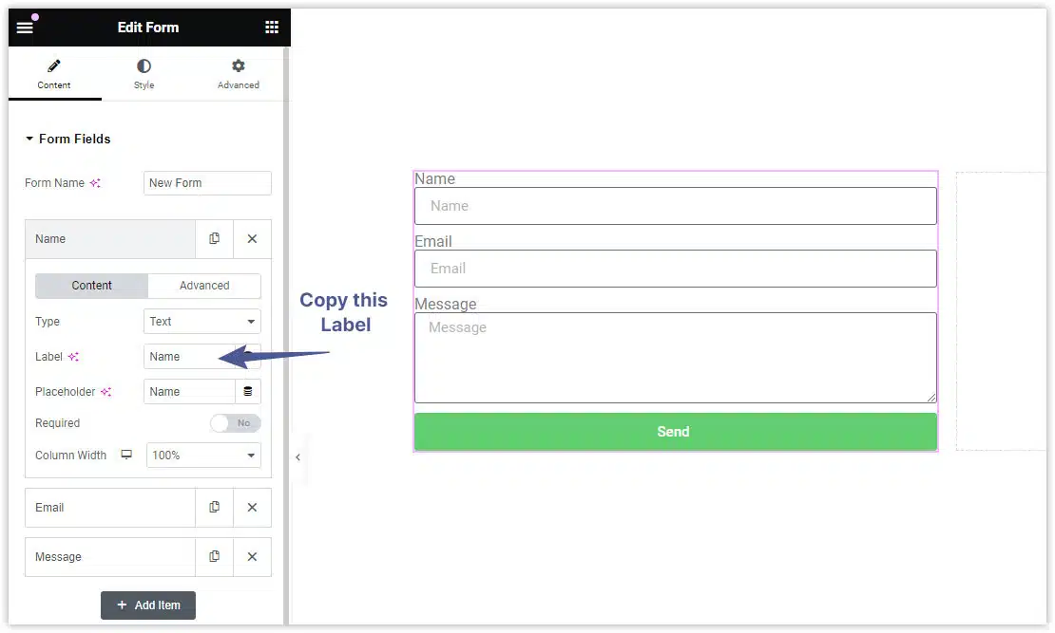Image resolution: width=1055 pixels, height=633 pixels.
Task: Switch to the Advanced panel tab
Action: tap(238, 74)
